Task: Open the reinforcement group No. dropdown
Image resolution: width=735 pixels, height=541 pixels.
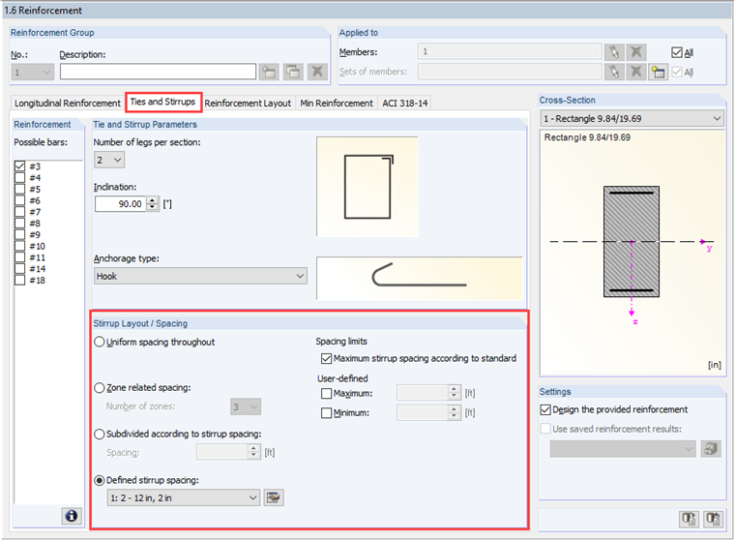Action: pos(32,72)
